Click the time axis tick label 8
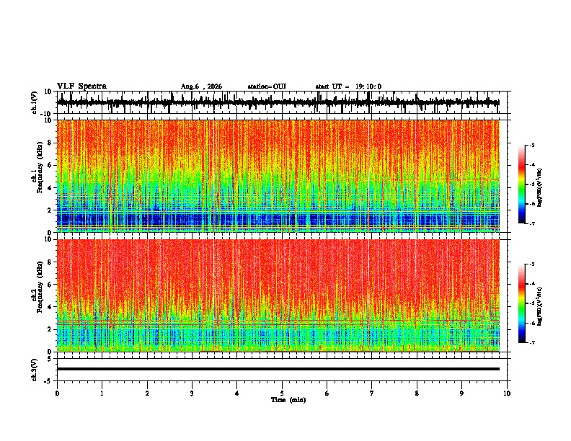The image size is (571, 441). [417, 393]
